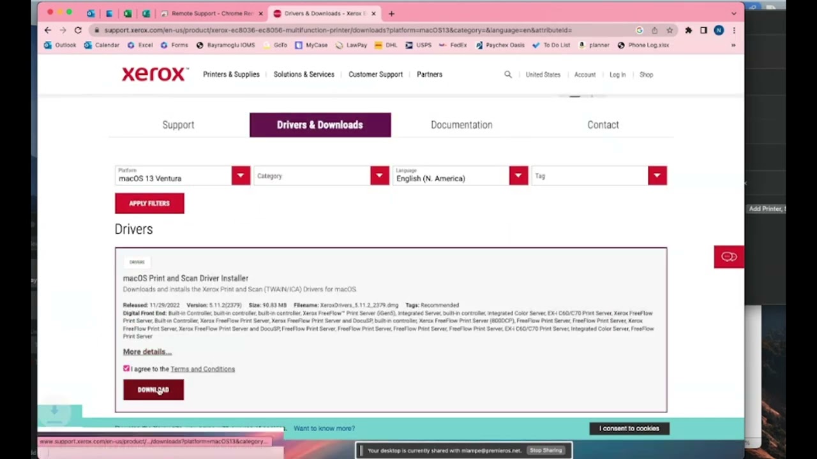
Task: Open the MyCase bookmark
Action: 311,45
